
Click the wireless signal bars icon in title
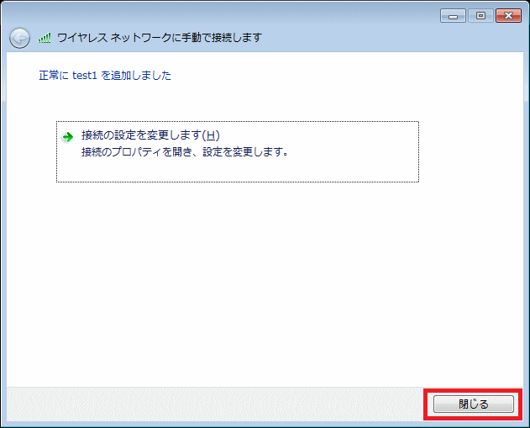coord(45,38)
